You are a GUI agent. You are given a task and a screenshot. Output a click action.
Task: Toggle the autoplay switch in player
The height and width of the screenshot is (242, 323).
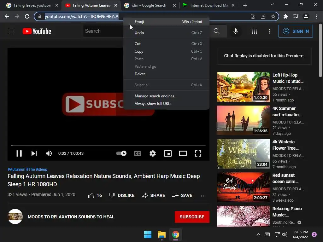click(121, 153)
